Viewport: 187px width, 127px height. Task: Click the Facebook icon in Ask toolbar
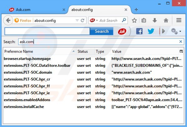click(139, 31)
